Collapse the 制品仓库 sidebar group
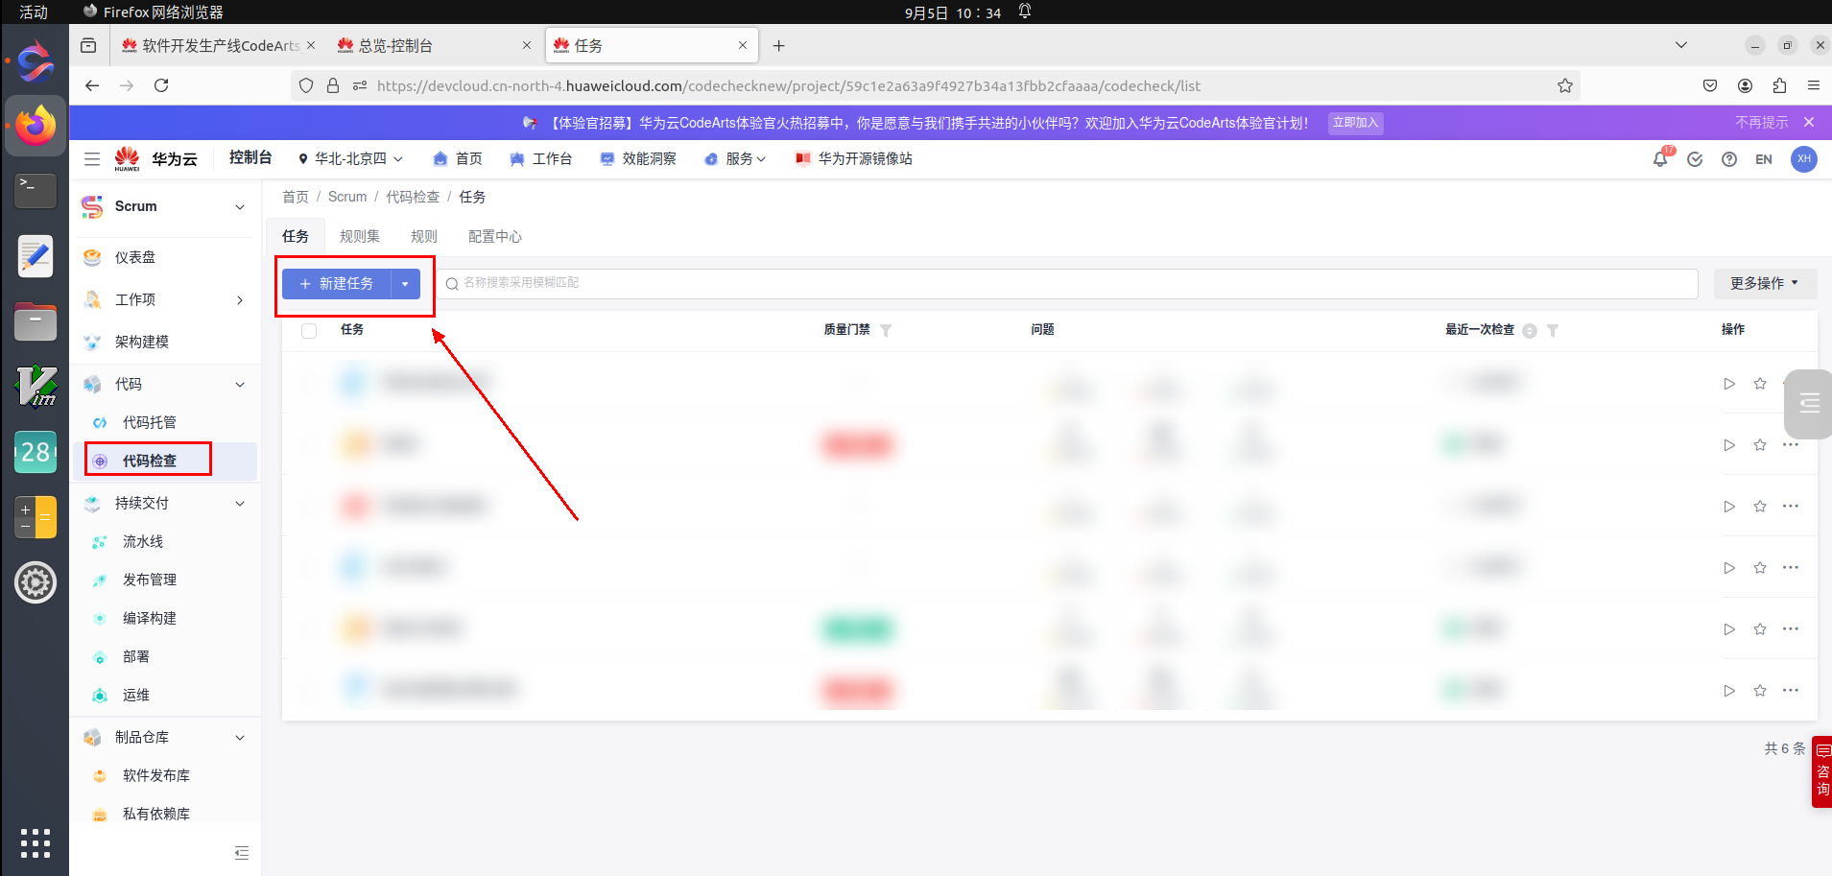This screenshot has height=876, width=1832. pos(240,738)
